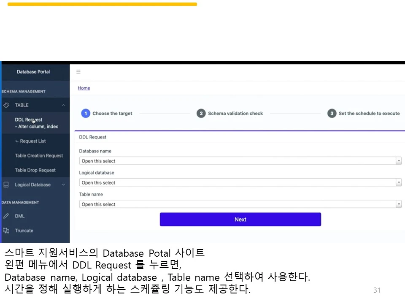Click the Schema validation check step label
405x304 pixels.
click(x=235, y=113)
